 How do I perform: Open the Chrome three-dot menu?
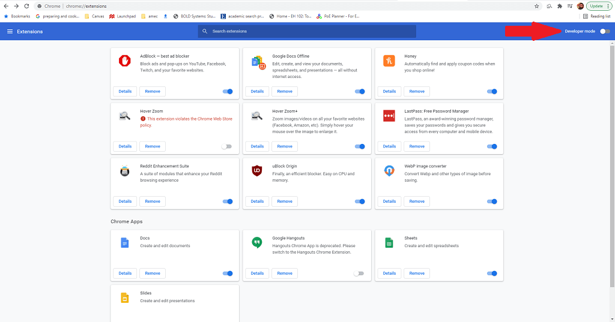click(609, 6)
